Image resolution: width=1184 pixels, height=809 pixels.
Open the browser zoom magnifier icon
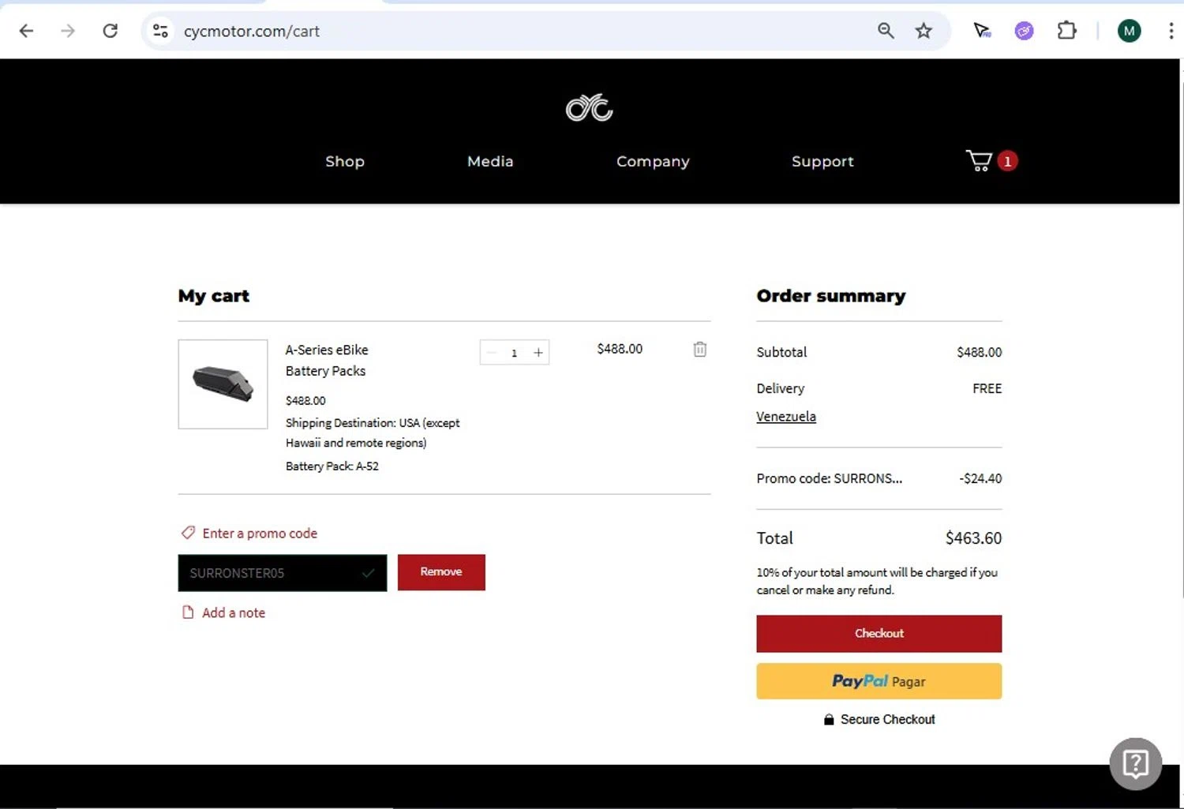click(886, 31)
